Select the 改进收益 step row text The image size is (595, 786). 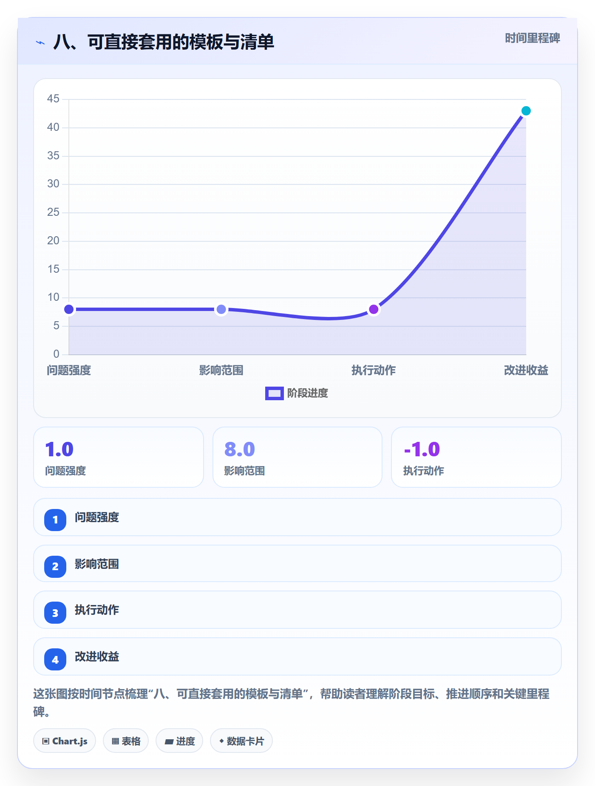coord(97,657)
